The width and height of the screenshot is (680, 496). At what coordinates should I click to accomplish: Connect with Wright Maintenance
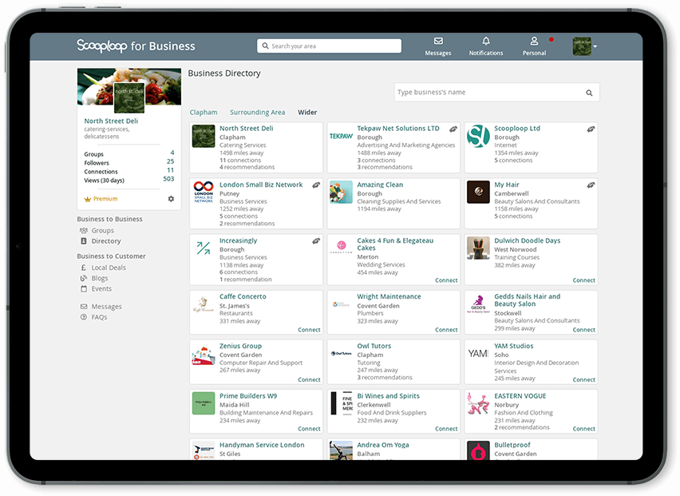[x=446, y=330]
